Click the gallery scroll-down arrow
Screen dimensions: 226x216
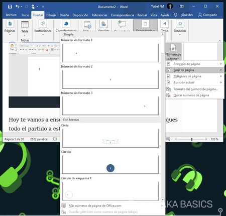pos(162,199)
